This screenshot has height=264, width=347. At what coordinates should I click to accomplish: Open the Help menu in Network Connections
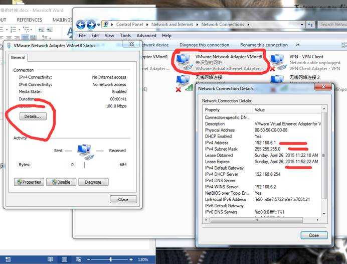[x=166, y=36]
